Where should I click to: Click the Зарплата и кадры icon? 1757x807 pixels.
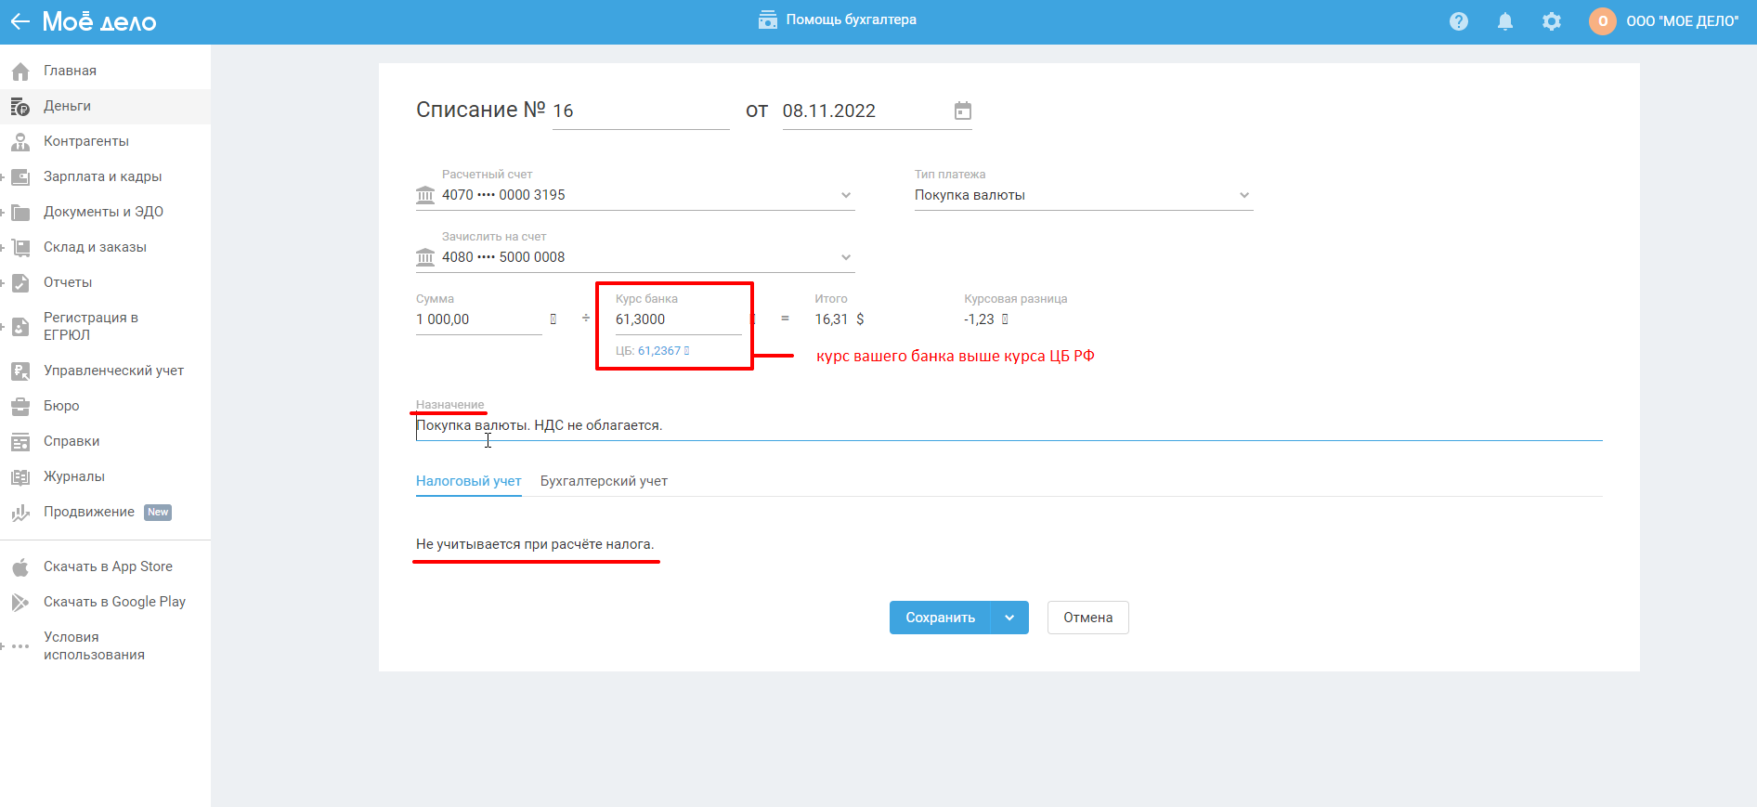tap(20, 177)
